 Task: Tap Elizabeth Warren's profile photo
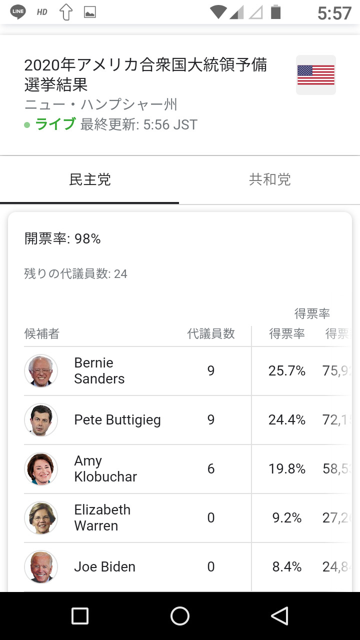click(x=41, y=518)
